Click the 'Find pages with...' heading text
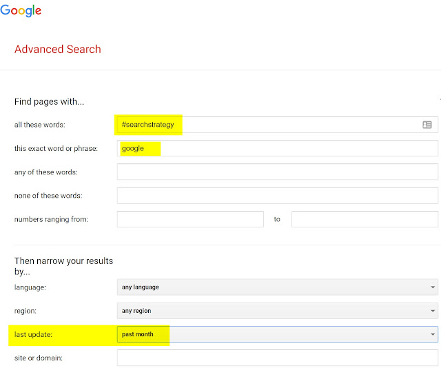 tap(49, 102)
